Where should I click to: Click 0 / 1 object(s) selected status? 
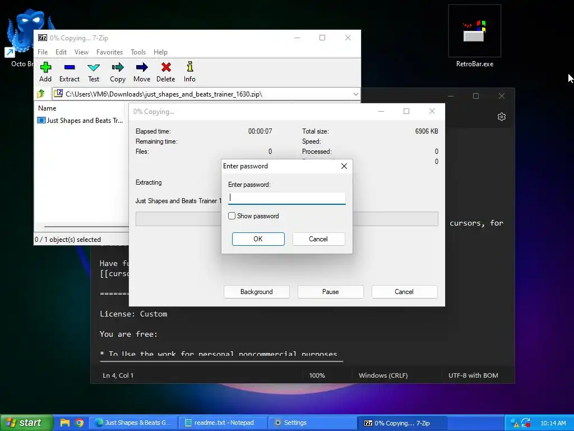point(68,239)
